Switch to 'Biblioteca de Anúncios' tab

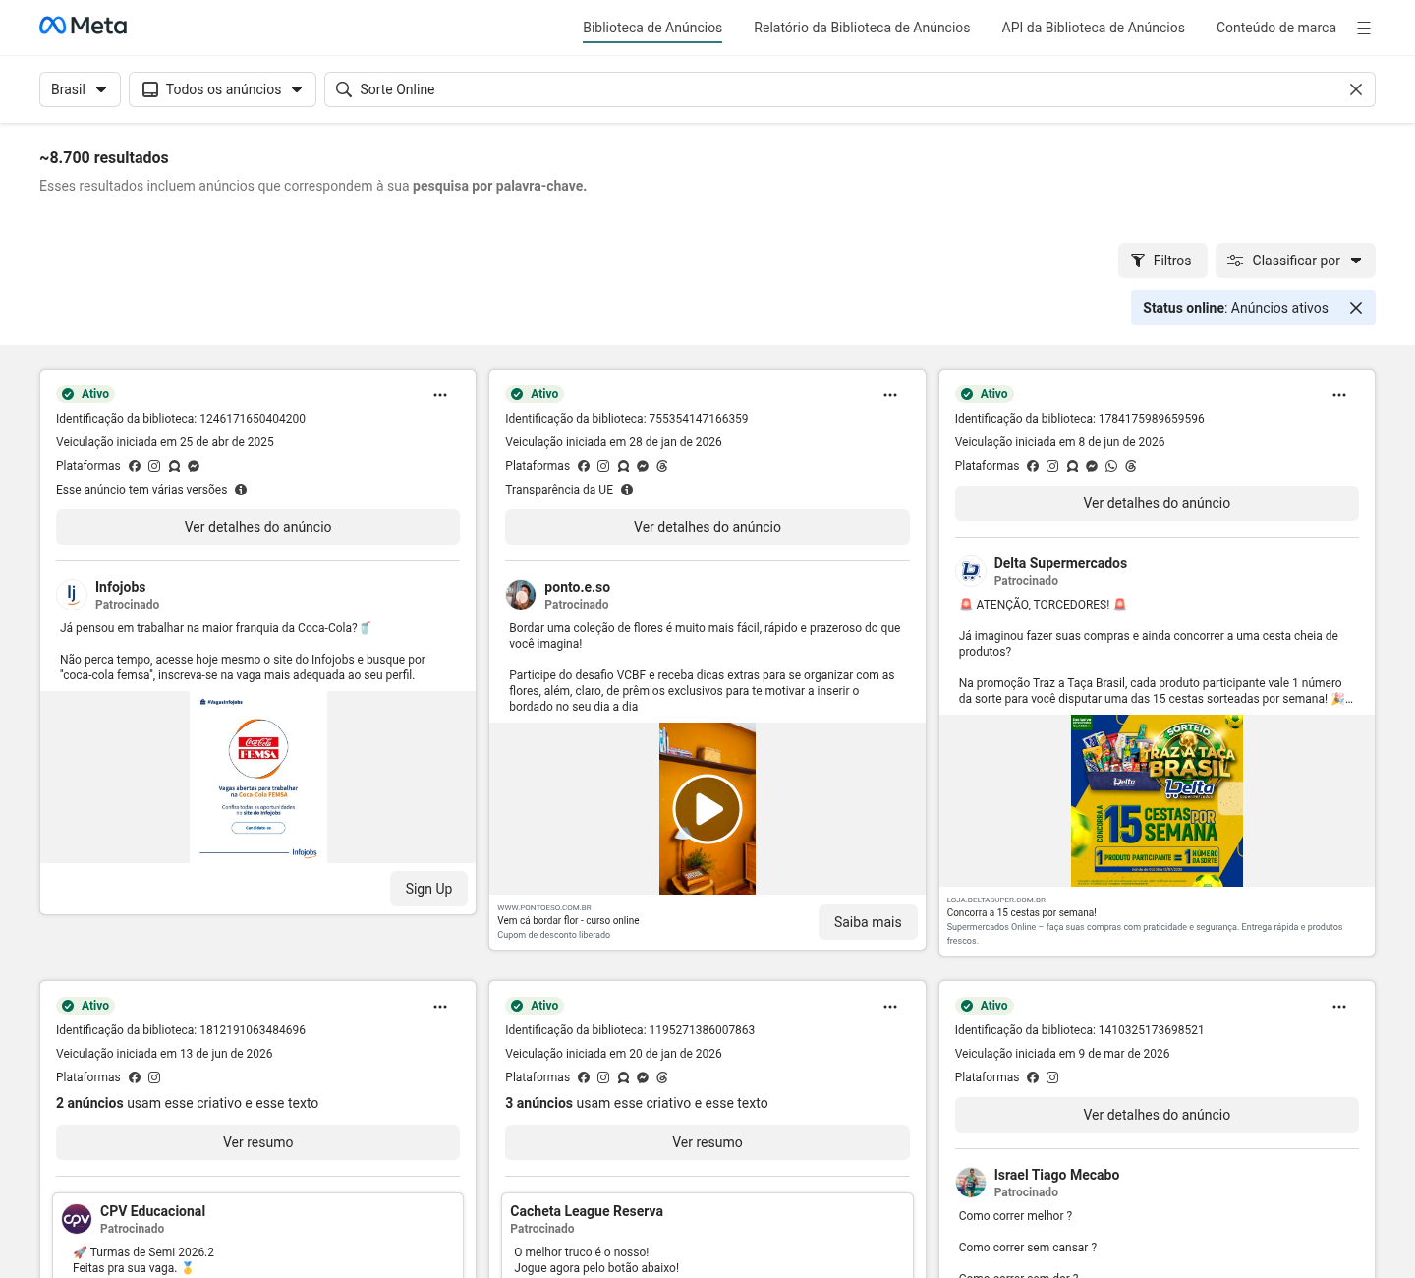coord(652,29)
